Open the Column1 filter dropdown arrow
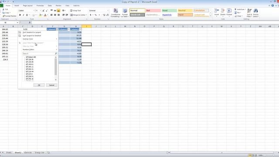The height and width of the screenshot is (157, 279). [x=57, y=29]
